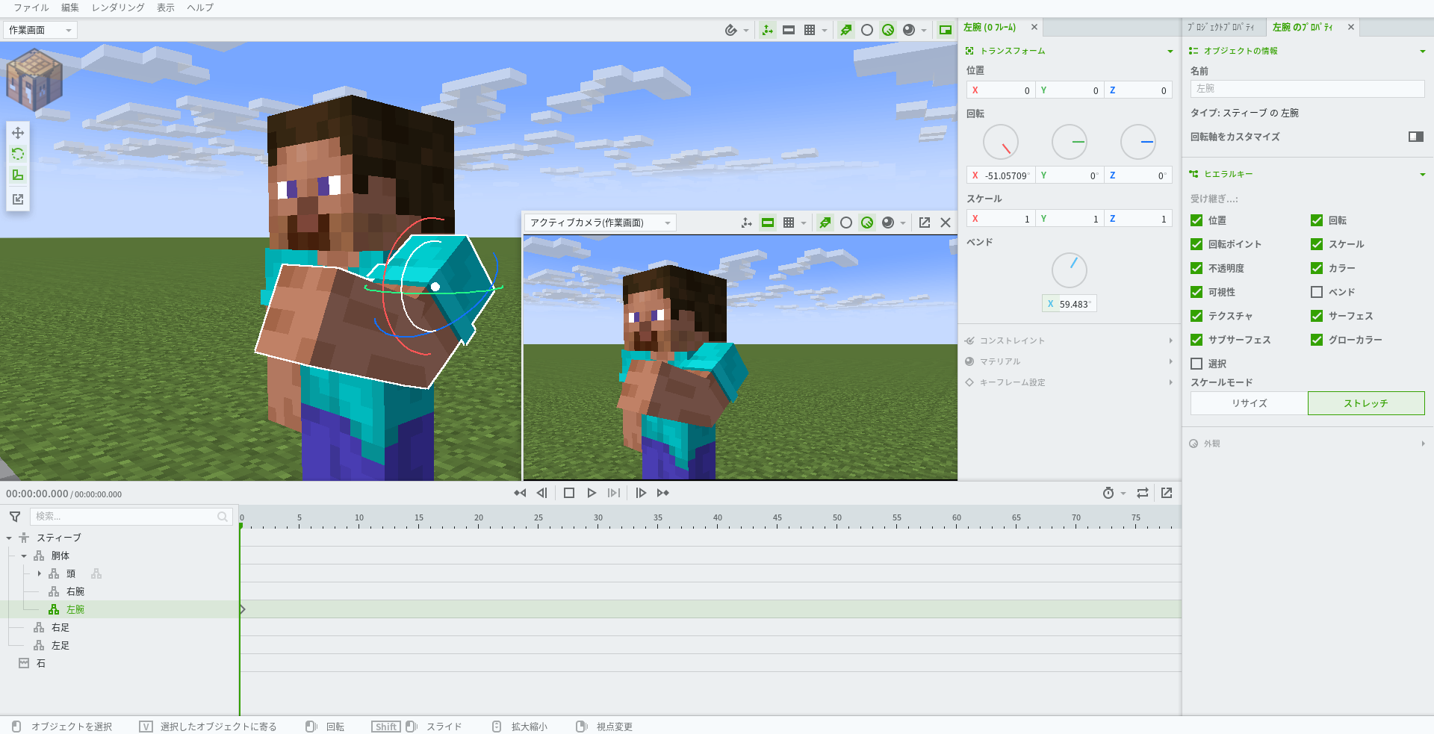The height and width of the screenshot is (734, 1434).
Task: Select the Rotate tool in the left toolbar
Action: (18, 154)
